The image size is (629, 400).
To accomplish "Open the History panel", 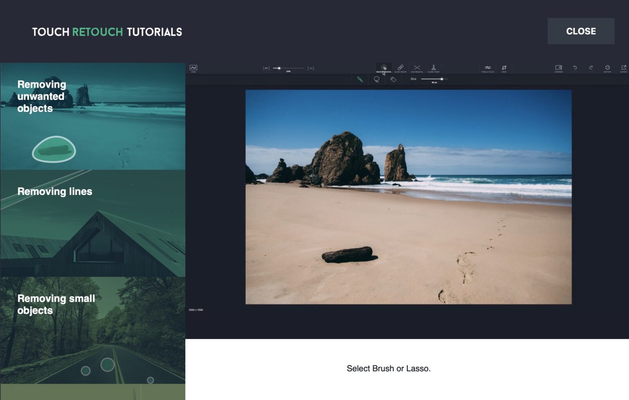I will (x=607, y=68).
